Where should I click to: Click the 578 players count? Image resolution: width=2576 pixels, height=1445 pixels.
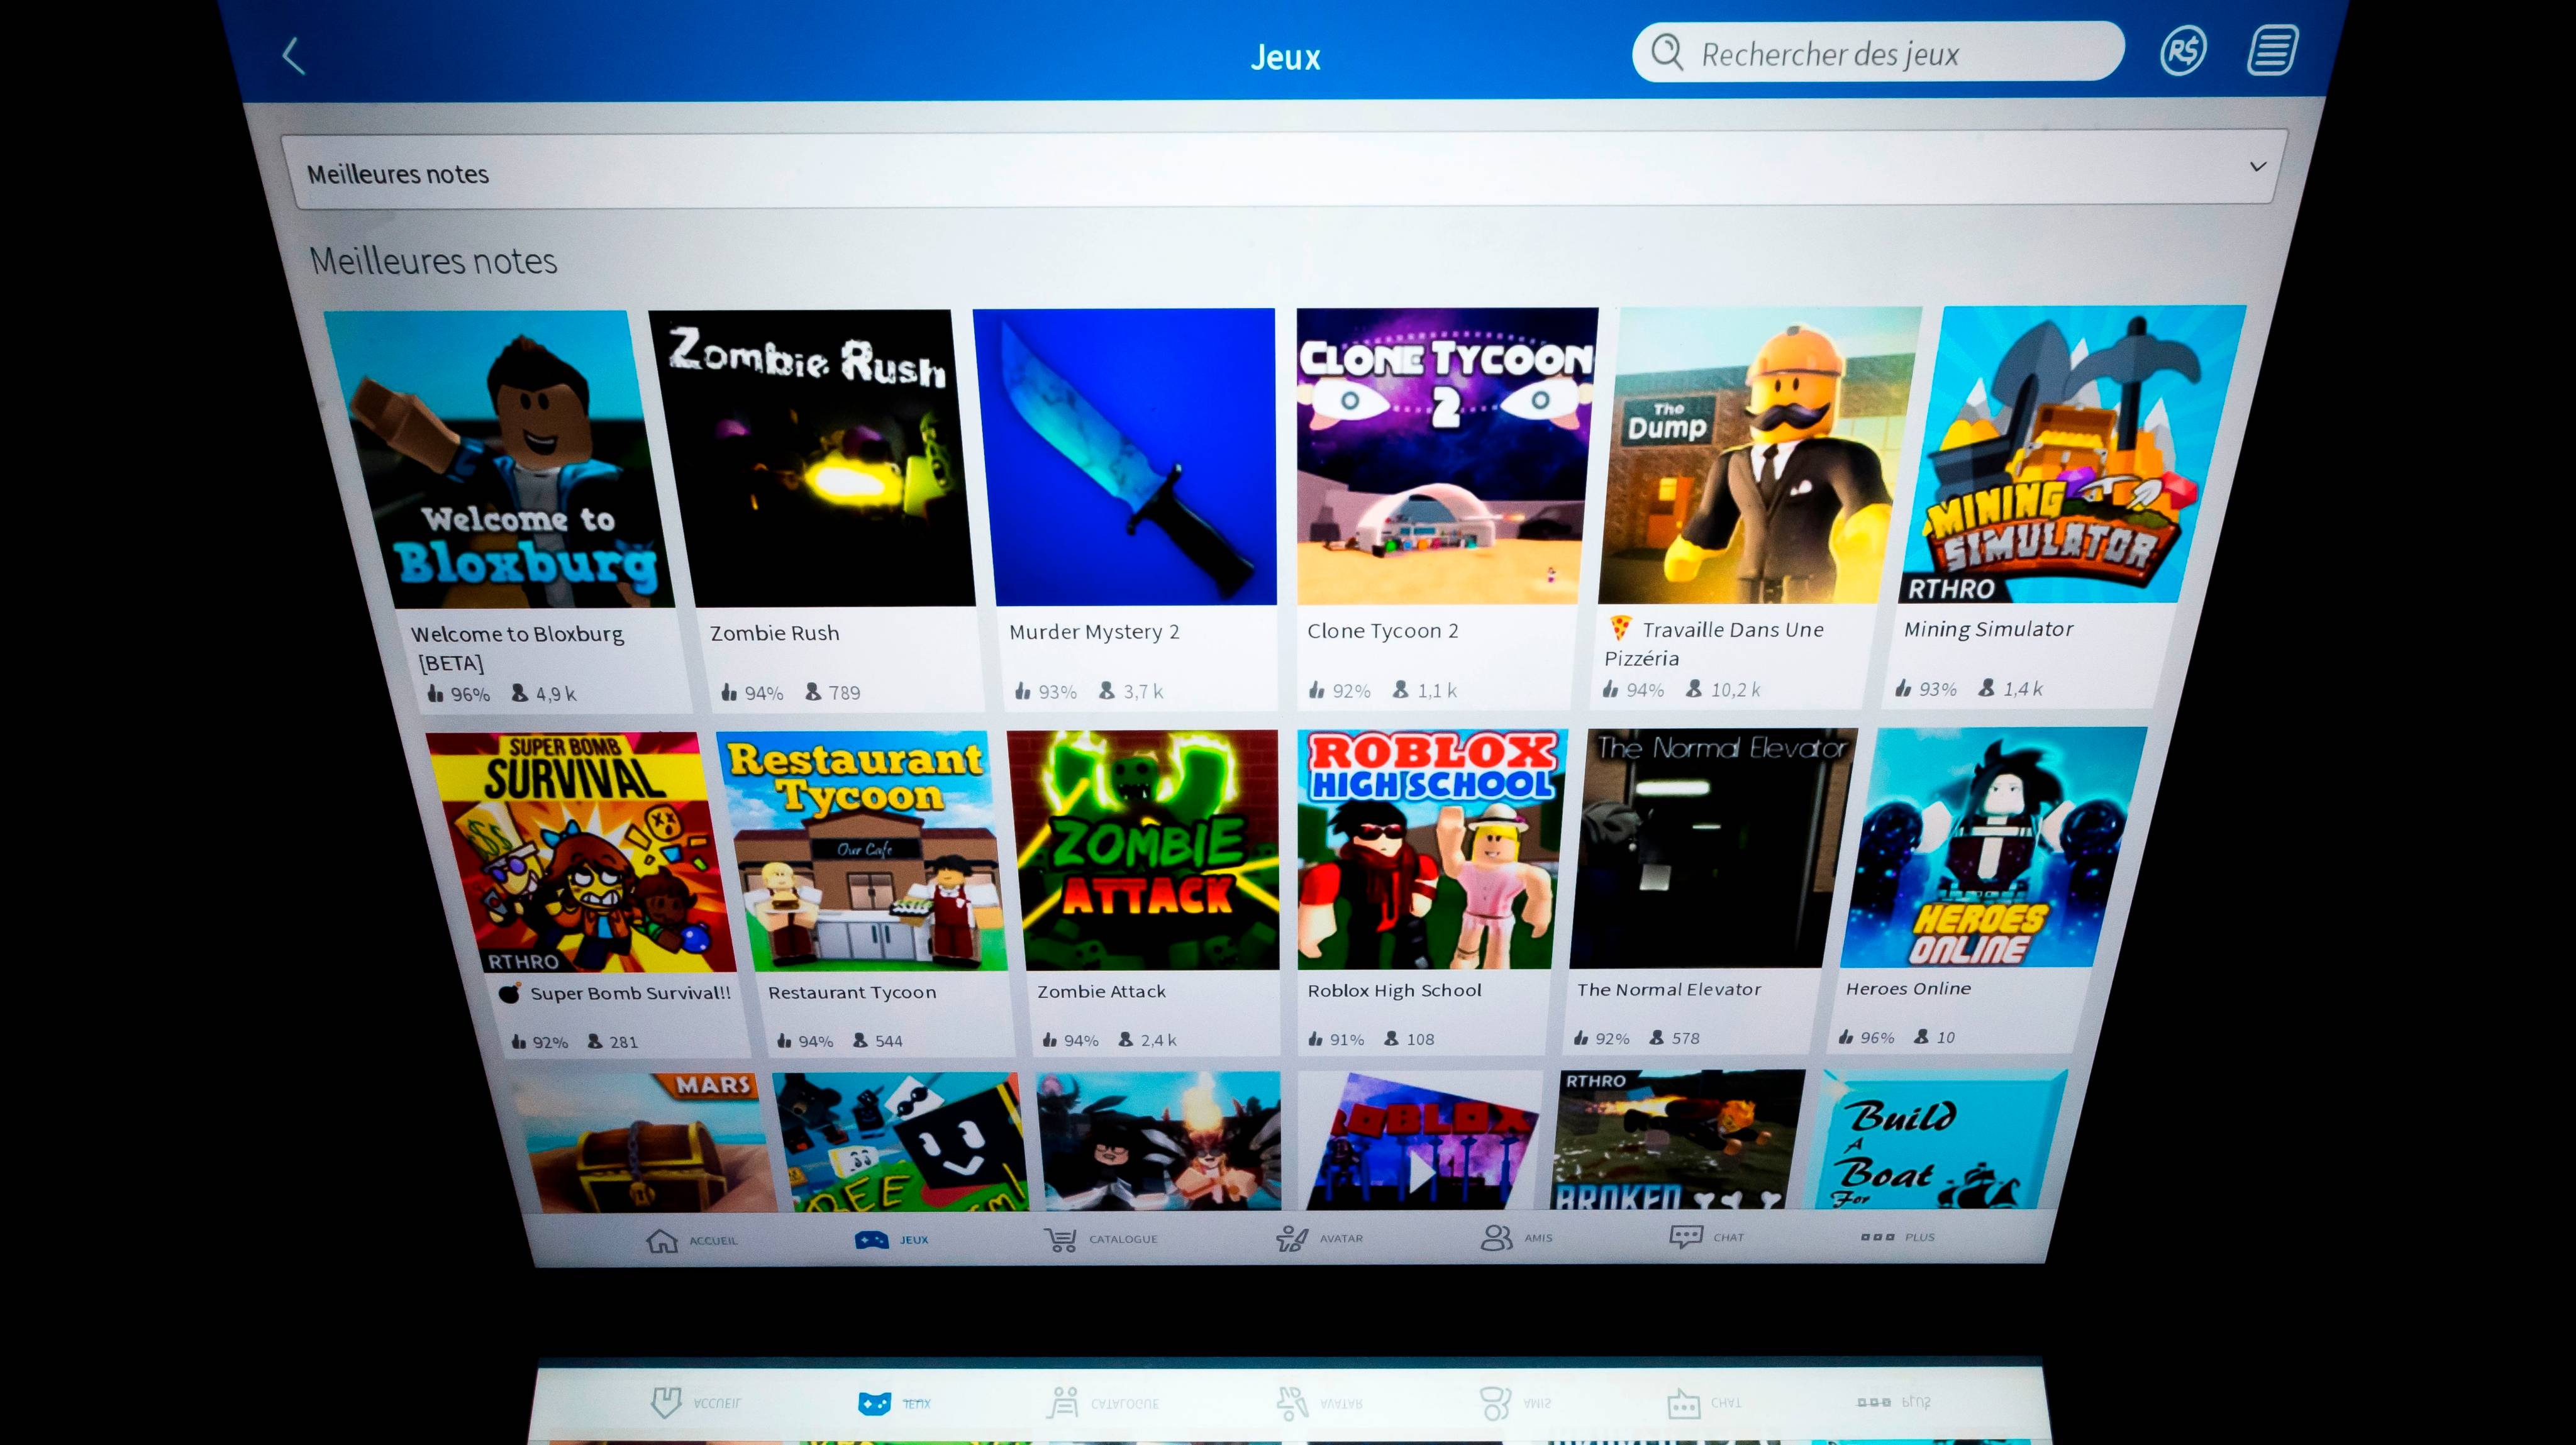point(1685,1038)
